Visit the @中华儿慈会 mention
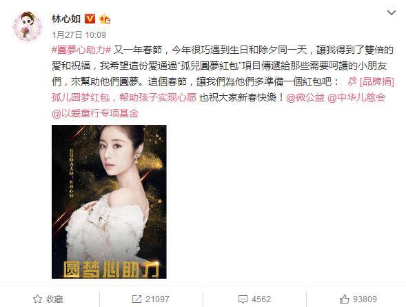This screenshot has width=406, height=307. (356, 98)
